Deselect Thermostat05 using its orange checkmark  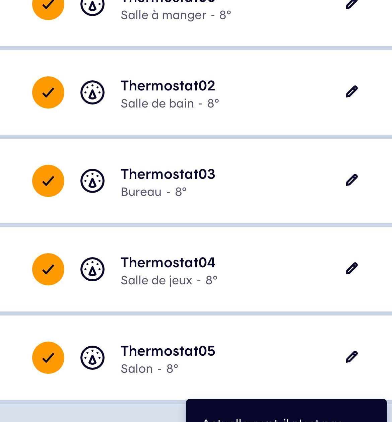tap(48, 358)
